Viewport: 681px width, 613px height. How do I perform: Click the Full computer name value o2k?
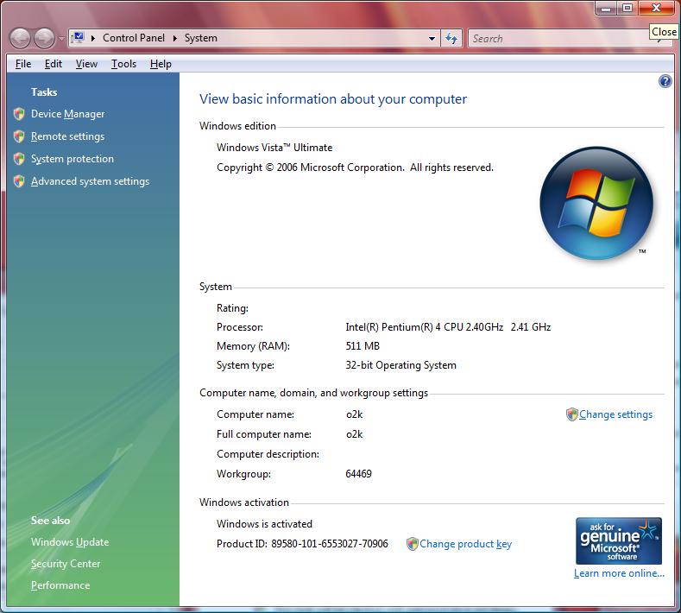tap(355, 434)
